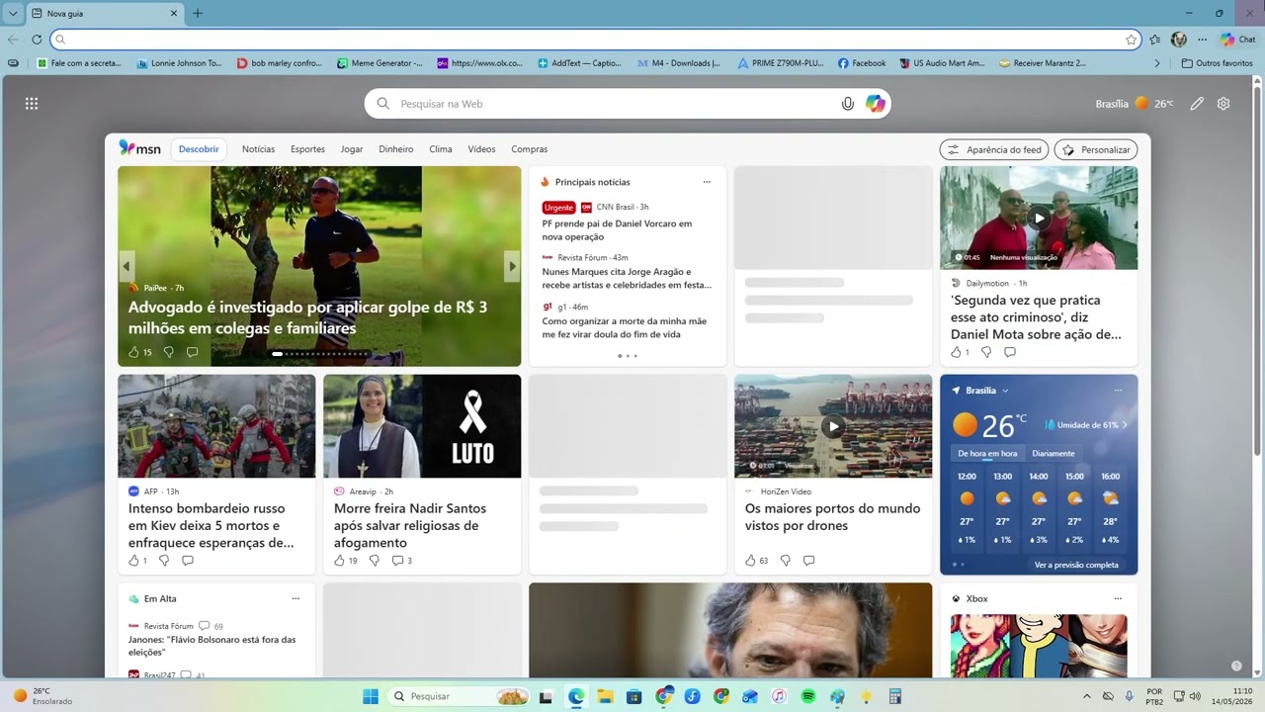The image size is (1265, 712).
Task: Start voice search with the microphone
Action: 847,104
